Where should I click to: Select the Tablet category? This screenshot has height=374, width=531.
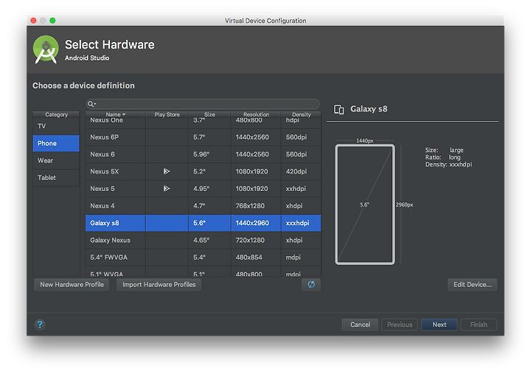coord(56,178)
